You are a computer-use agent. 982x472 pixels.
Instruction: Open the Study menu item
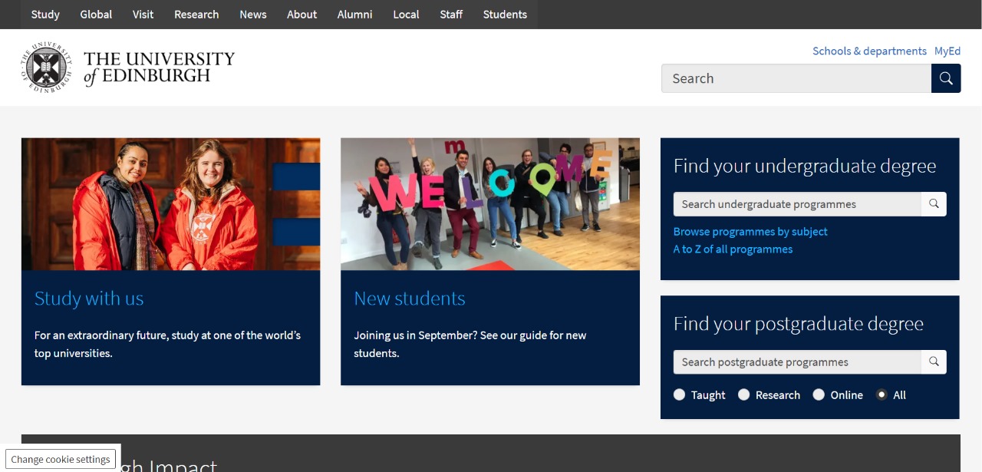click(x=45, y=15)
